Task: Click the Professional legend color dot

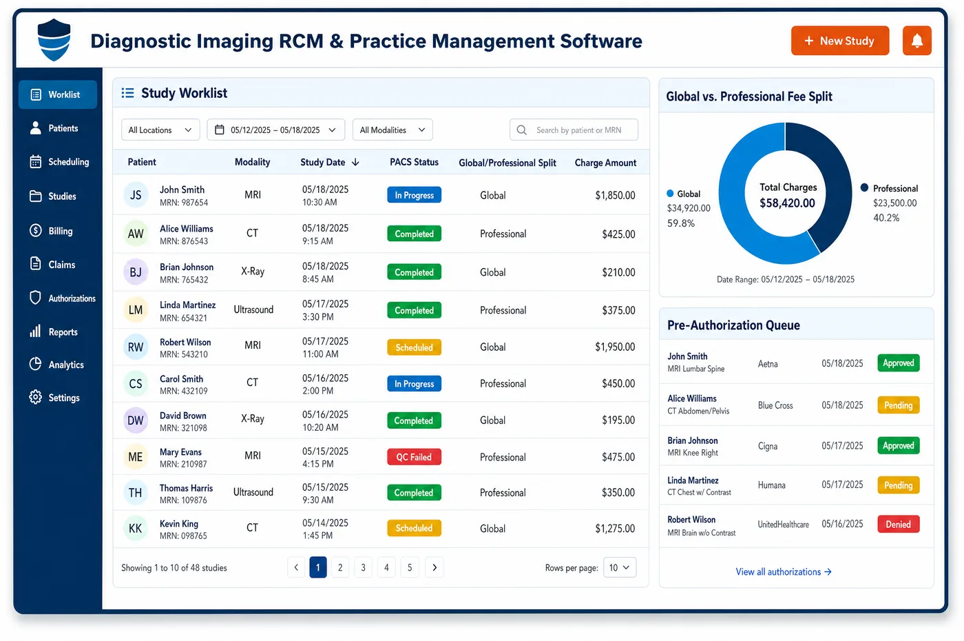Action: tap(864, 187)
